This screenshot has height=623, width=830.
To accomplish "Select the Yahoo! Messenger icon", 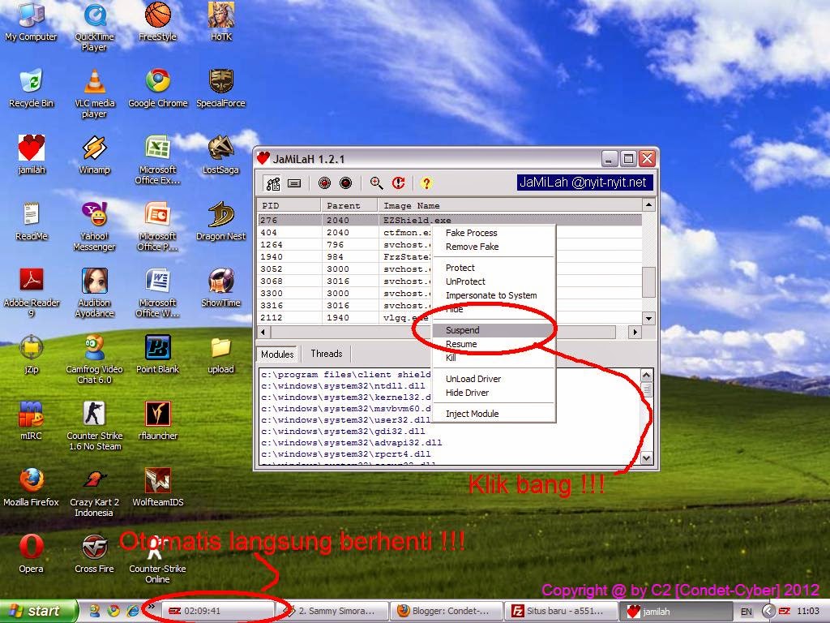I will 94,226.
